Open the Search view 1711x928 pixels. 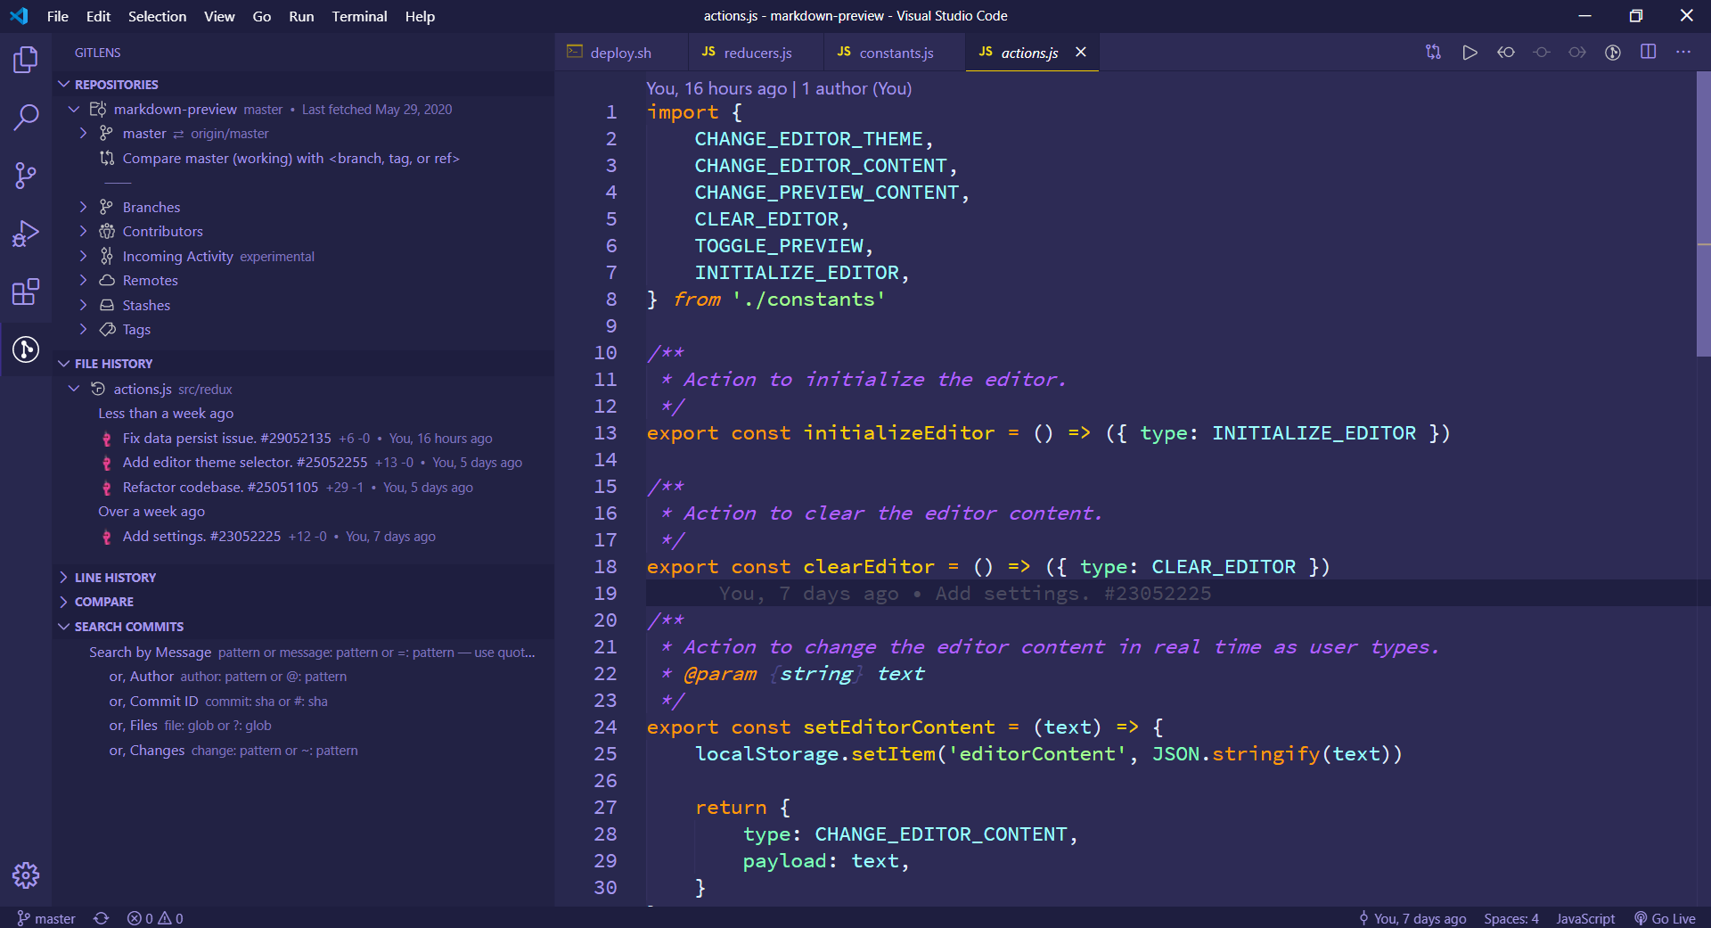point(26,117)
